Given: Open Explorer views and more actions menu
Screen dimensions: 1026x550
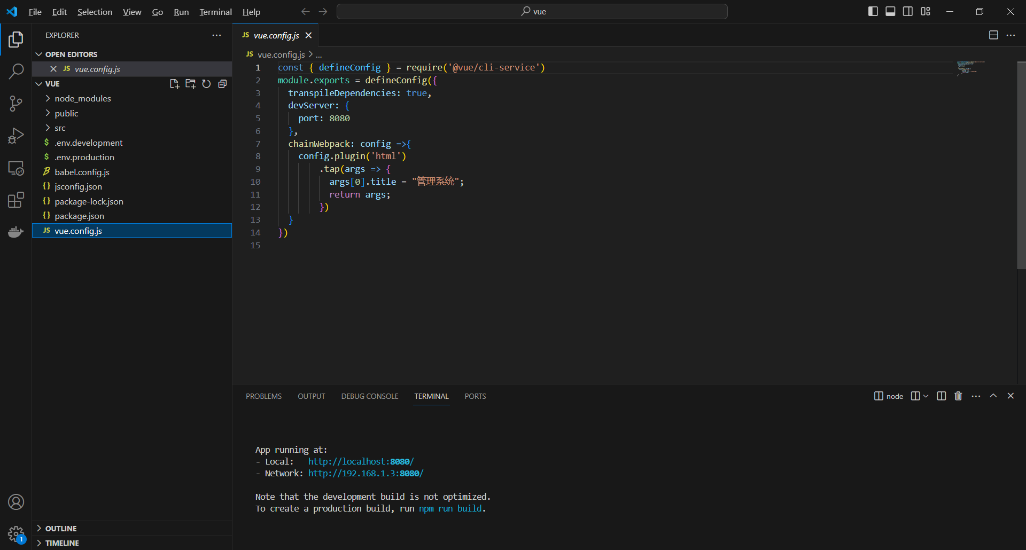Looking at the screenshot, I should click(x=216, y=35).
